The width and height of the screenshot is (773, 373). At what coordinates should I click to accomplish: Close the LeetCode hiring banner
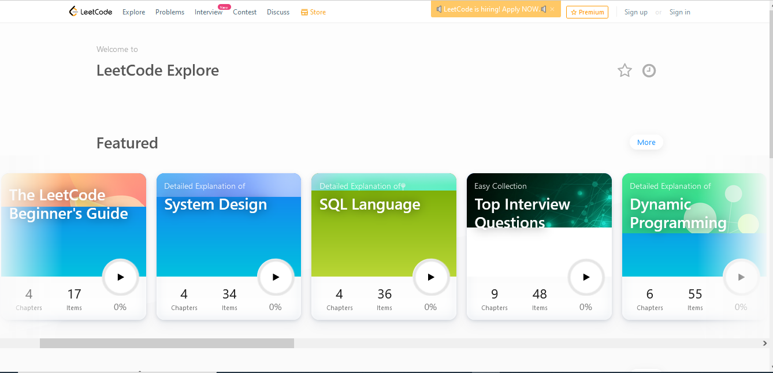point(552,9)
